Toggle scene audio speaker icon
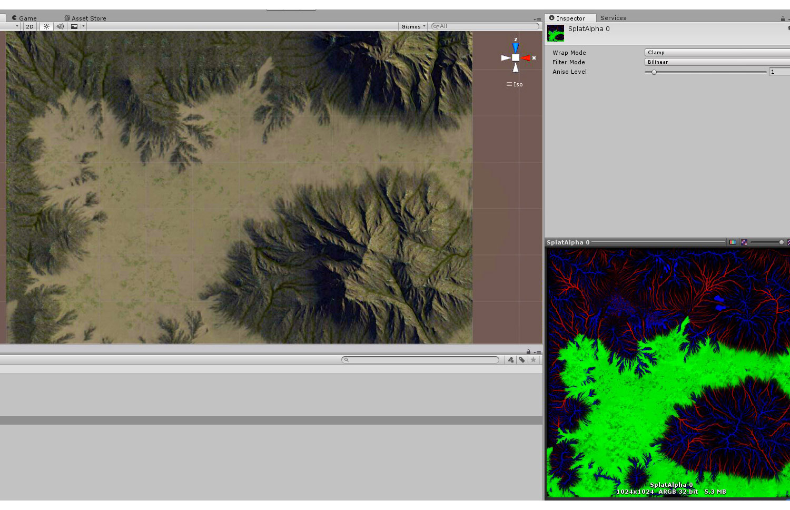This screenshot has width=790, height=510. pyautogui.click(x=60, y=26)
